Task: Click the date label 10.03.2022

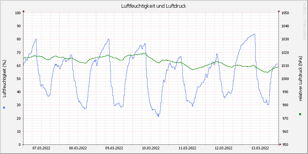Action: 151,148
